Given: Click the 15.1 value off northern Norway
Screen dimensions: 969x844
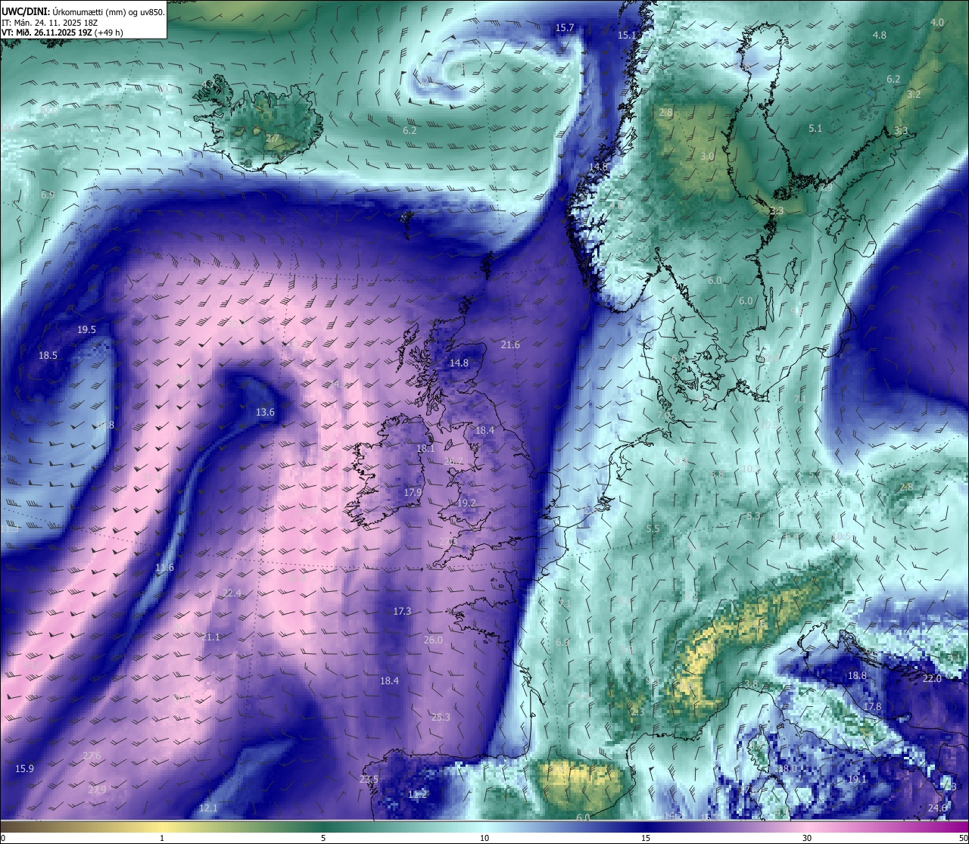Looking at the screenshot, I should pyautogui.click(x=628, y=36).
